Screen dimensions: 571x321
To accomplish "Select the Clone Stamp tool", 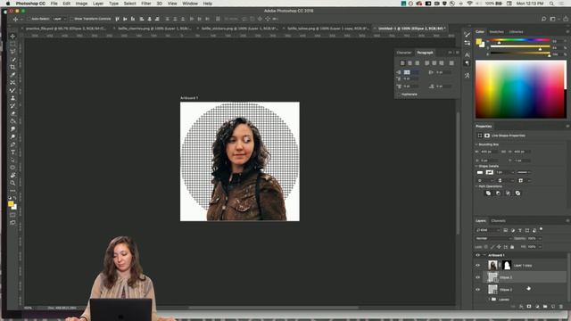I will pos(12,98).
